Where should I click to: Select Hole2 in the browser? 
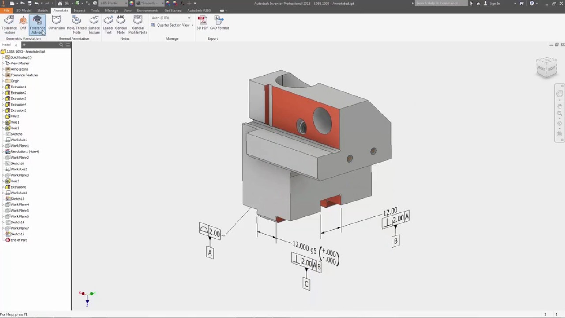(x=15, y=128)
